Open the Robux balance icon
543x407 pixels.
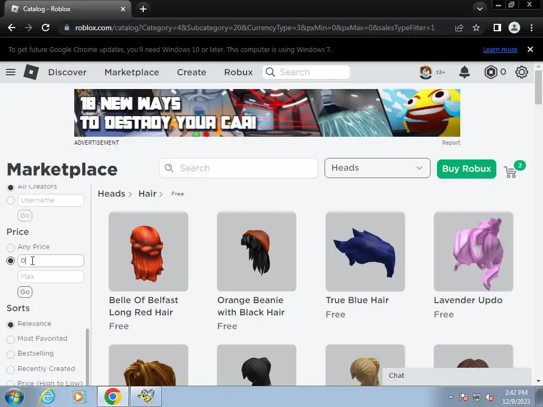tap(491, 72)
